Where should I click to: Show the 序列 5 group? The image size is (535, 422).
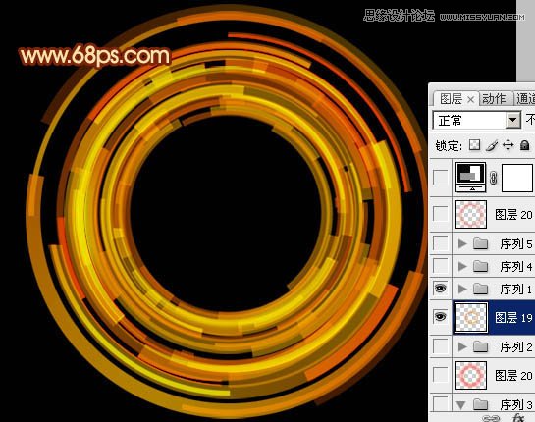[441, 243]
